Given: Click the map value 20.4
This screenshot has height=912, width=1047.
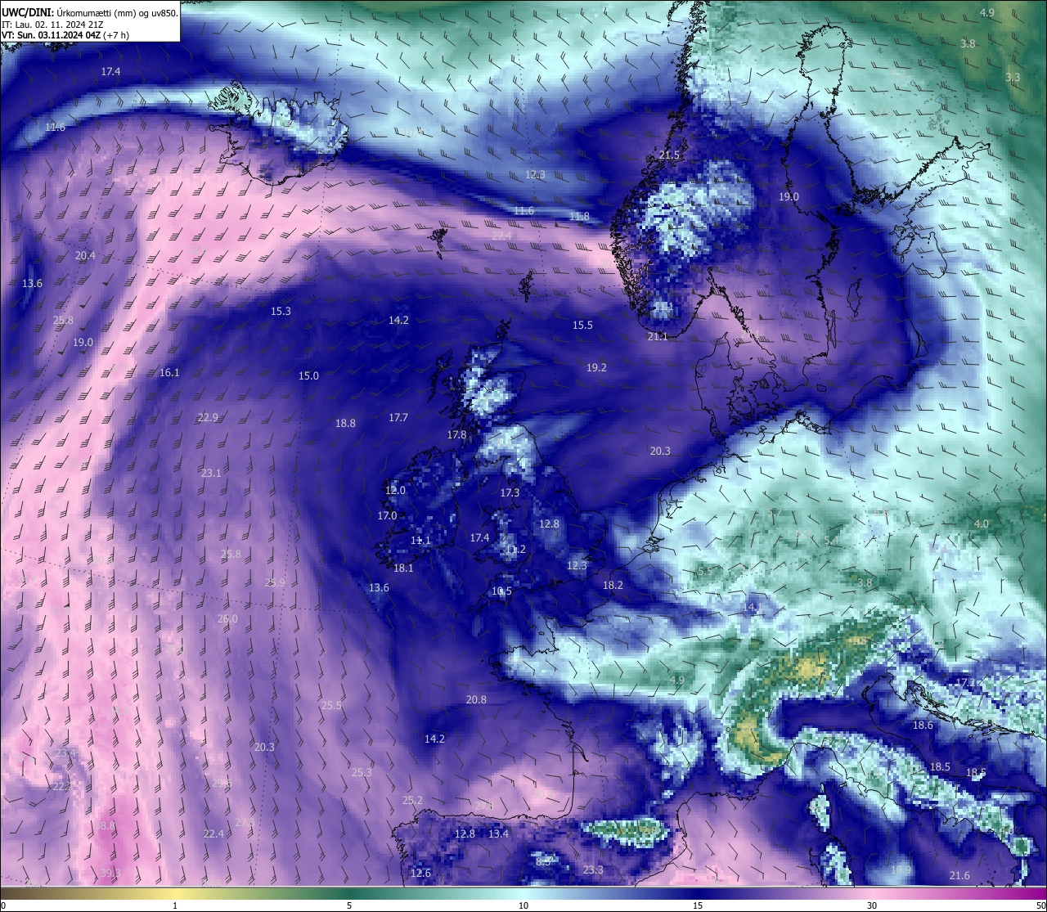Looking at the screenshot, I should tap(85, 255).
